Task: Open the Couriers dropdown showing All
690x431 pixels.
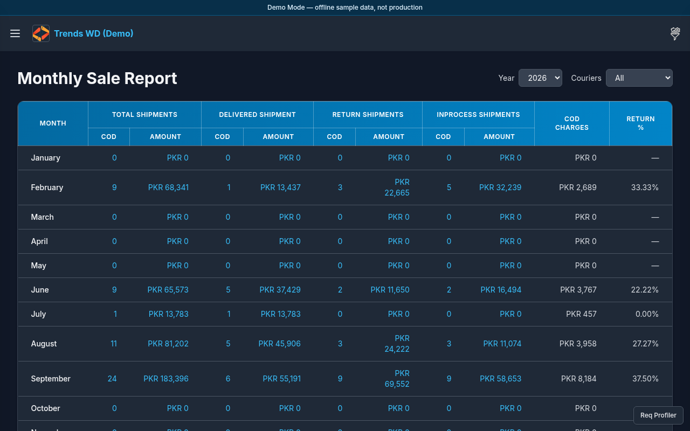Action: click(x=639, y=78)
